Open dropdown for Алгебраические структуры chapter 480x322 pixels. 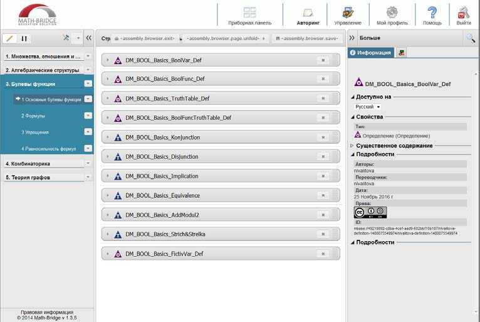pyautogui.click(x=88, y=70)
